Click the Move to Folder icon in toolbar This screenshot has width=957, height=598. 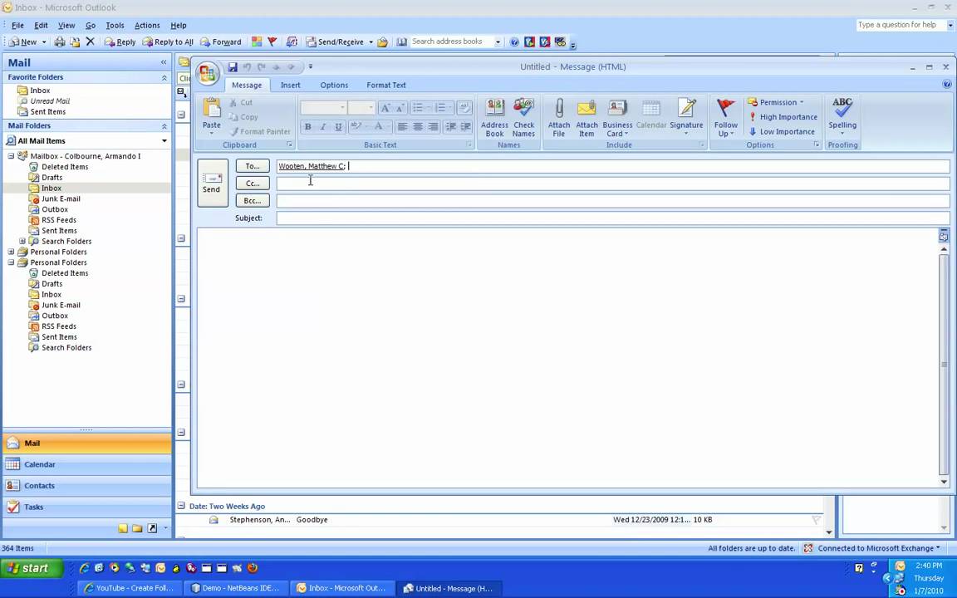tap(75, 42)
